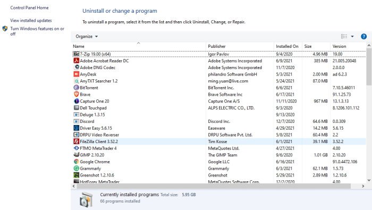Select the Google Chrome icon

pos(76,162)
